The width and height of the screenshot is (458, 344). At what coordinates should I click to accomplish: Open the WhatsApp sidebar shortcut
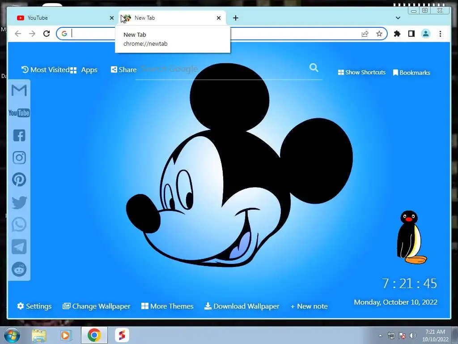pos(19,225)
